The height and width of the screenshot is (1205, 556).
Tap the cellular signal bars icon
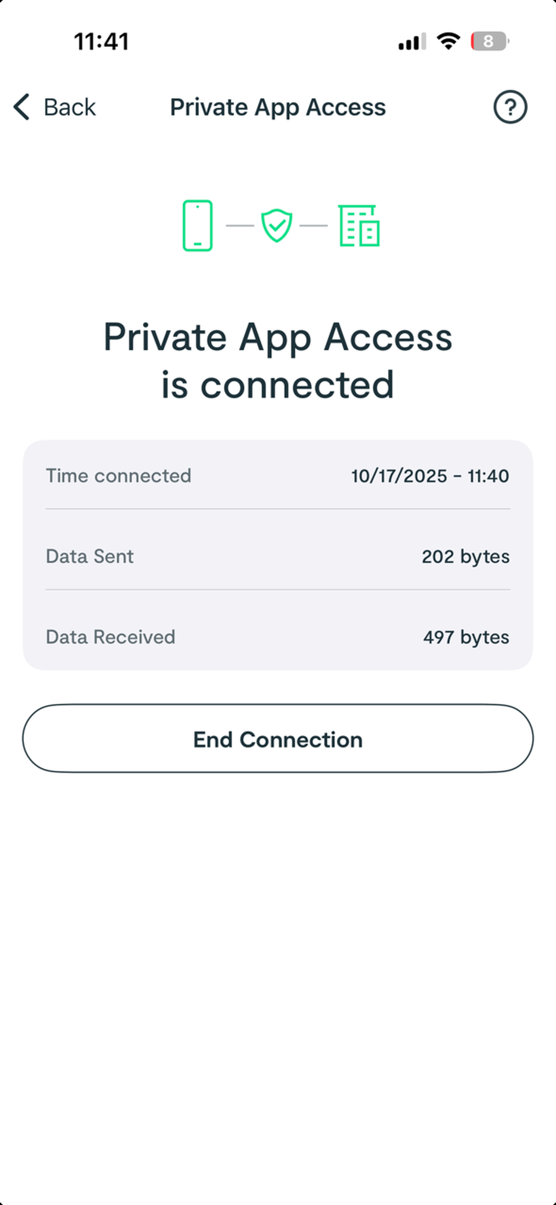point(412,41)
